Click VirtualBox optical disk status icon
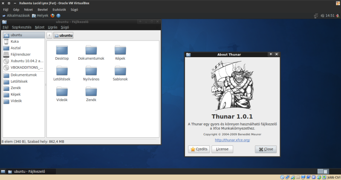Screen dimensions: 341x180 click(282, 177)
